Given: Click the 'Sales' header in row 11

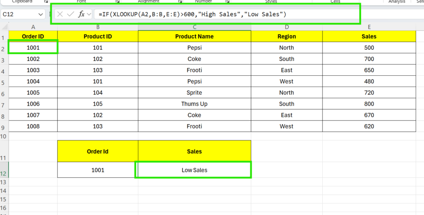Looking at the screenshot, I should pyautogui.click(x=195, y=151).
